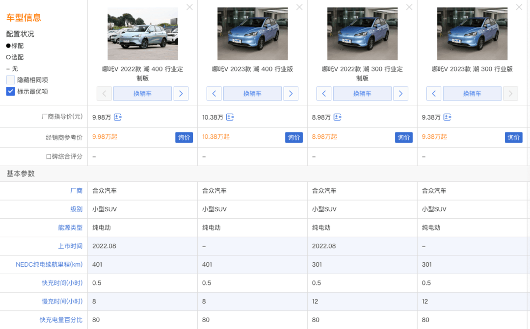Check the 隐藏相同项 checkbox

pos(10,80)
